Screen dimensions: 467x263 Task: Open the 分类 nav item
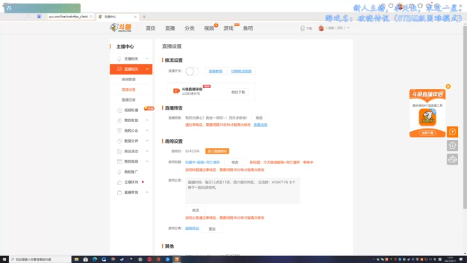tap(189, 28)
